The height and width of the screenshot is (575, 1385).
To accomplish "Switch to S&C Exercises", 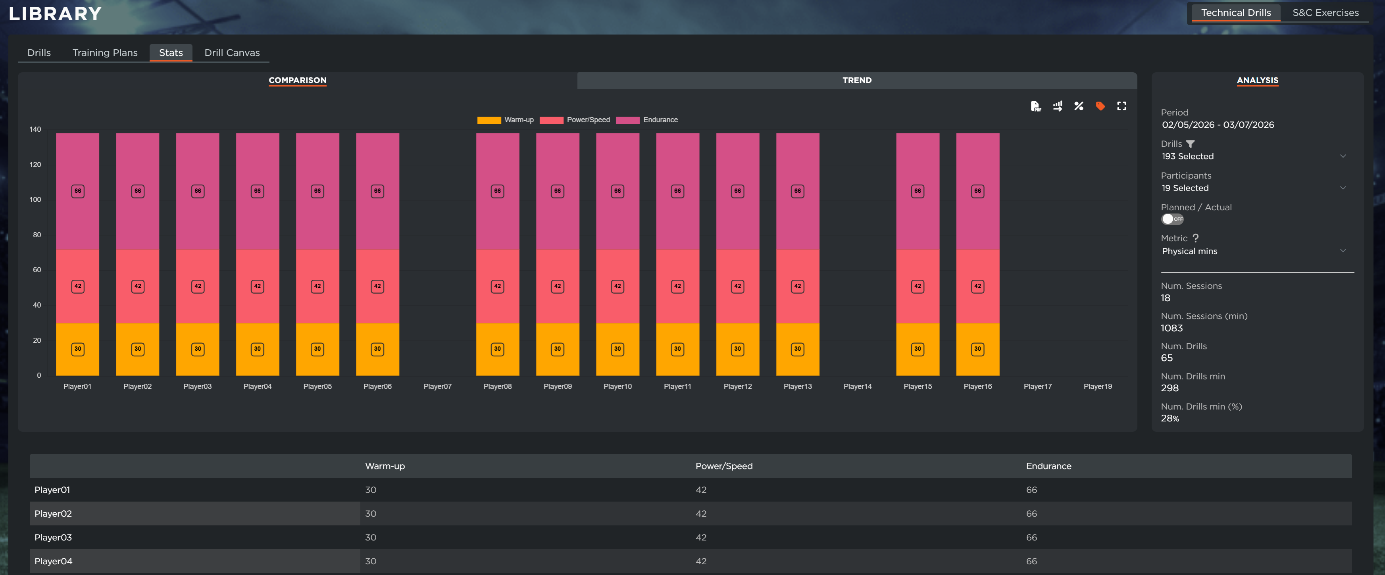I will pyautogui.click(x=1325, y=12).
